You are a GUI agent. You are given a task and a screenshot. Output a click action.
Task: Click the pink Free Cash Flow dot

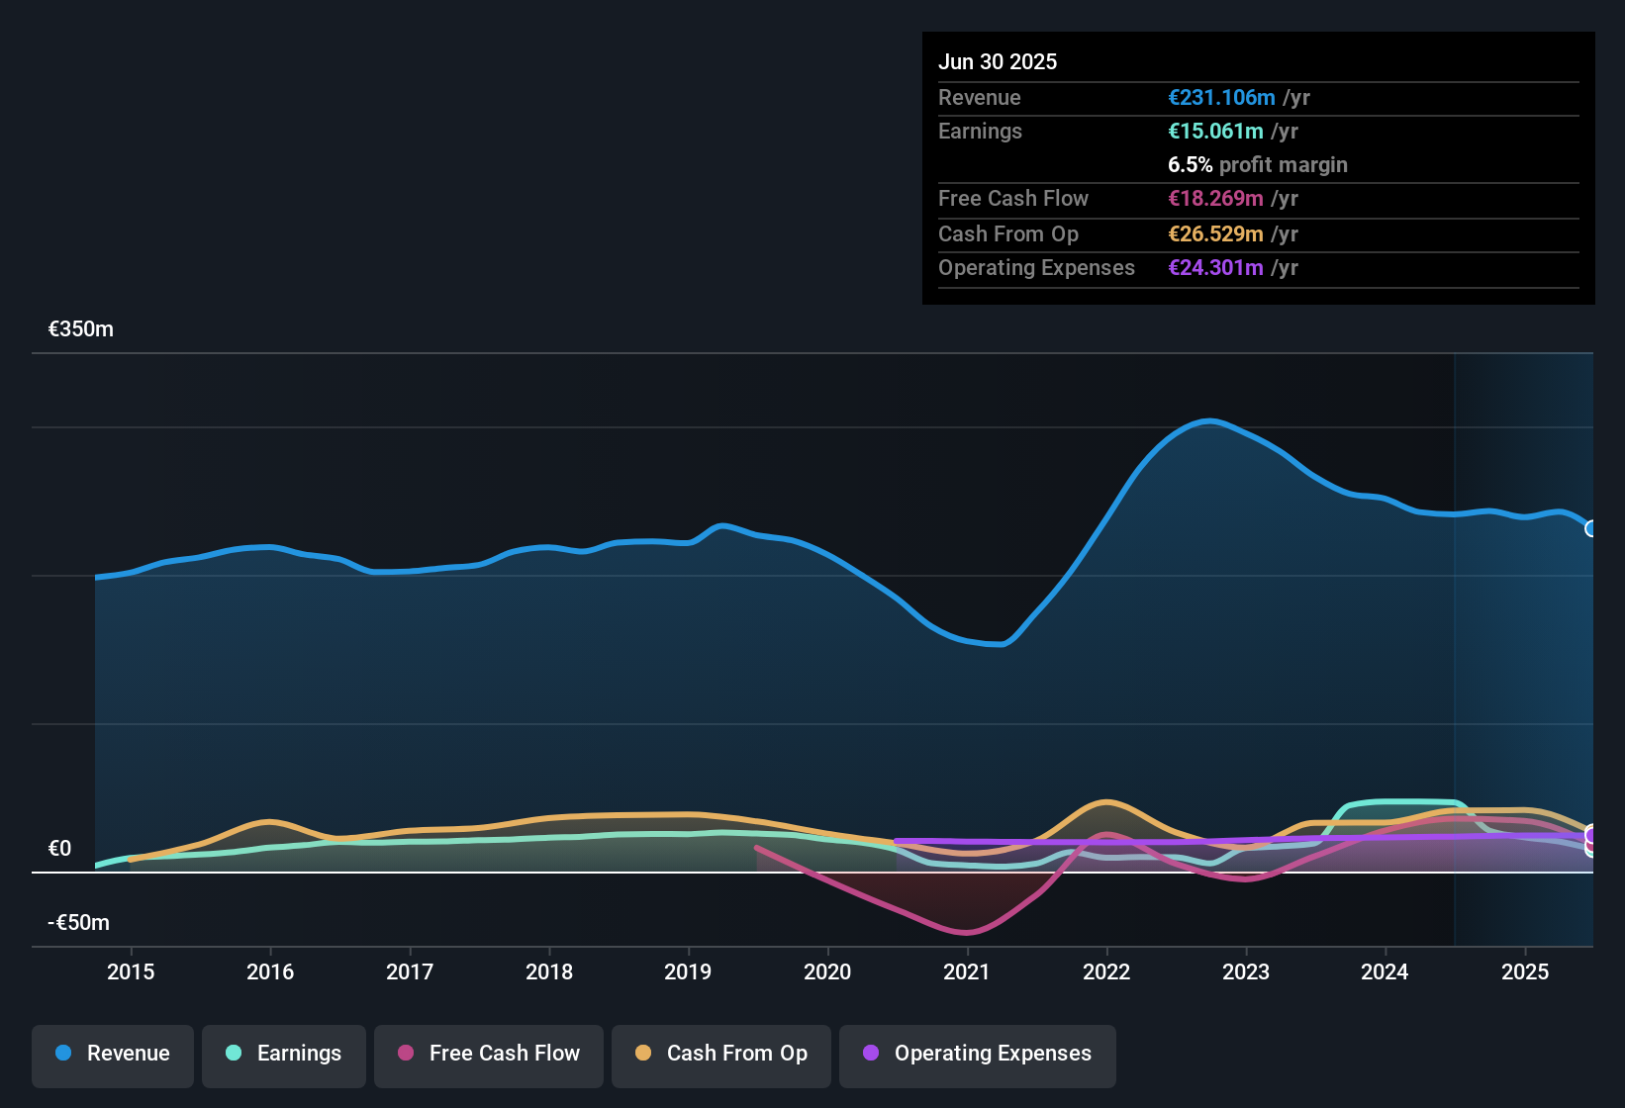click(x=406, y=1053)
